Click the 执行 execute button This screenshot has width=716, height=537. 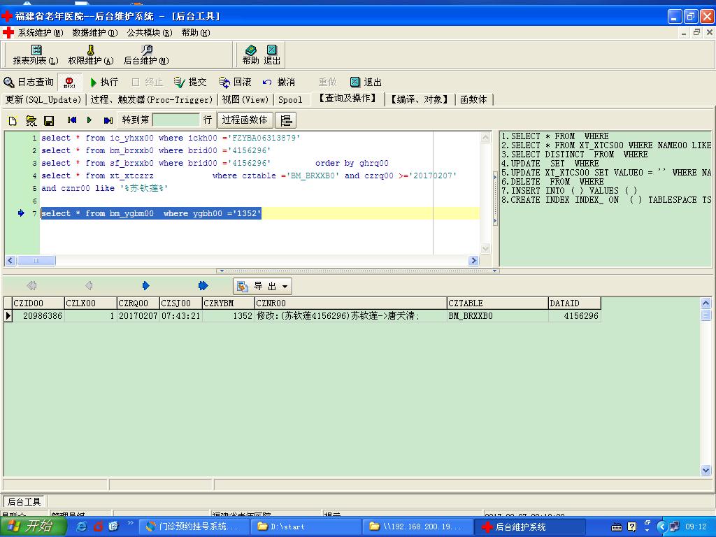(103, 83)
